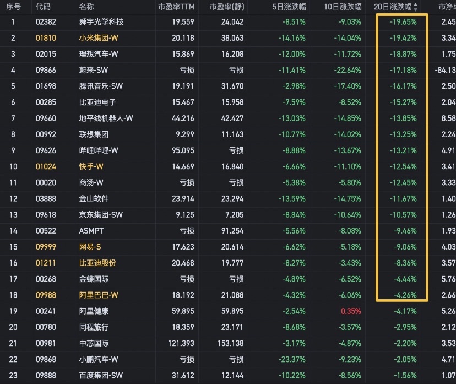Select stock 百度集团-SW

tap(101, 376)
